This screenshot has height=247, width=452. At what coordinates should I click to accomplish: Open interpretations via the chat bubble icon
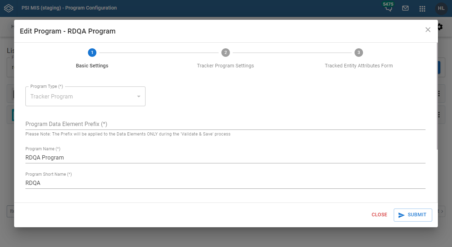click(388, 8)
